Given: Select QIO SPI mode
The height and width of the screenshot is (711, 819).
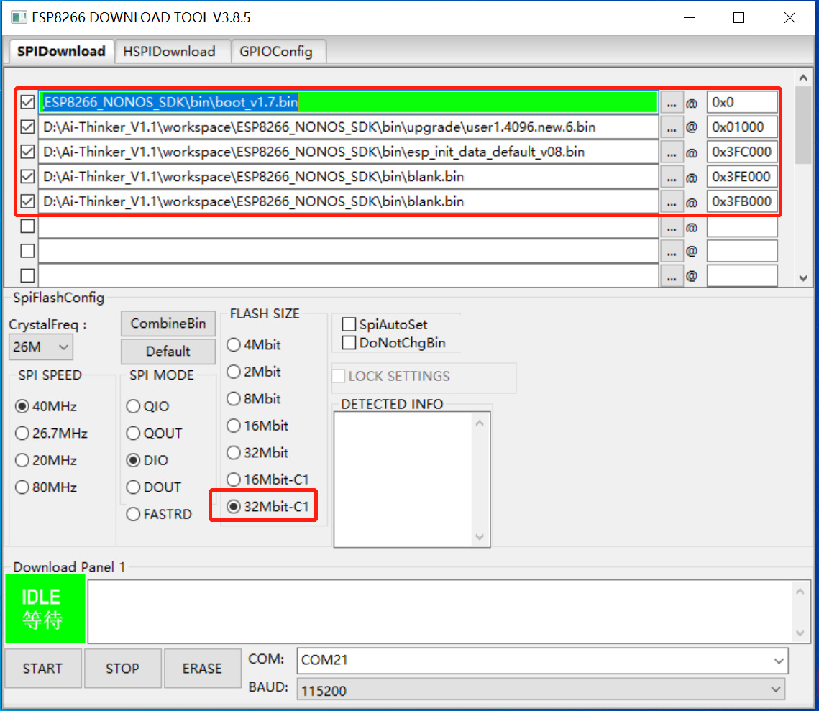Looking at the screenshot, I should click(x=133, y=407).
